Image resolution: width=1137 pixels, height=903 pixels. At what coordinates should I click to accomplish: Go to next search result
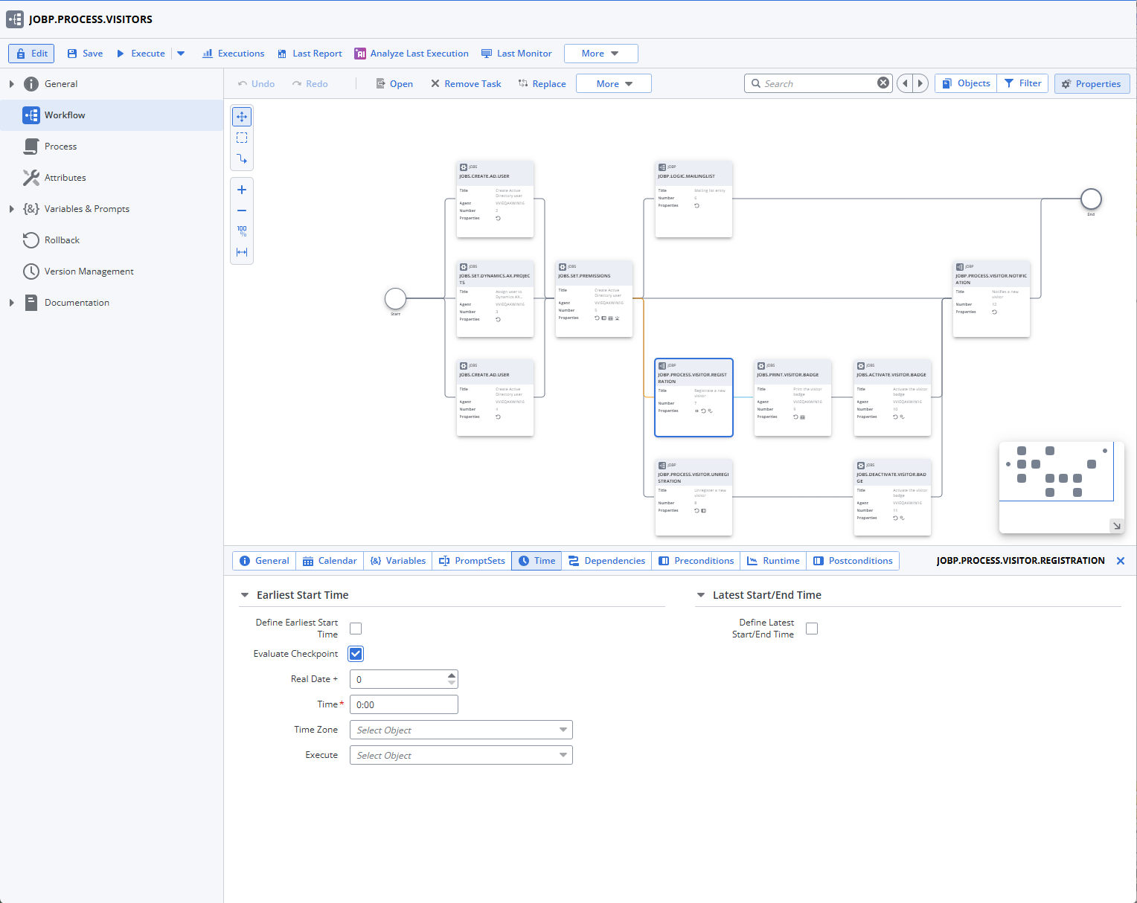[x=921, y=83]
